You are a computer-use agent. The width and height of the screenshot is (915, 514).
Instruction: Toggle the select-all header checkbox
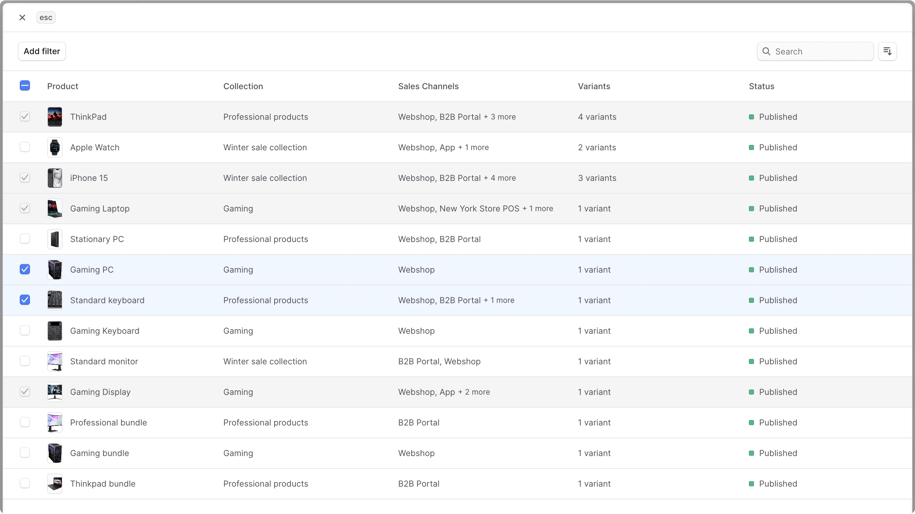(25, 85)
